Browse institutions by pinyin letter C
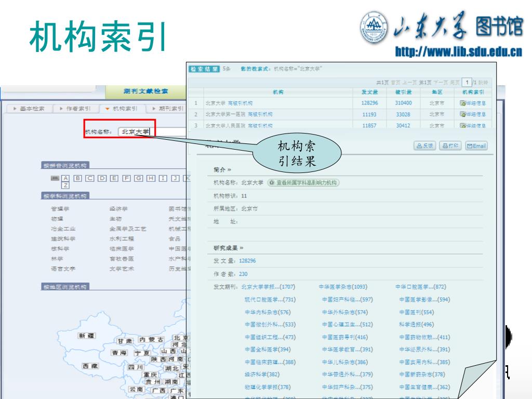 [x=90, y=178]
